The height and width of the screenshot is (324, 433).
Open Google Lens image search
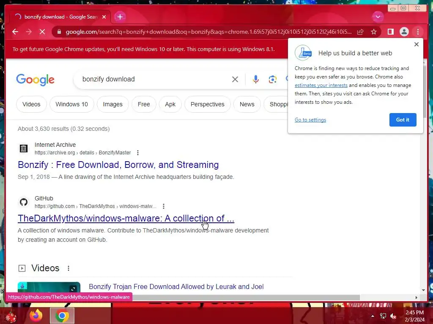point(273,79)
